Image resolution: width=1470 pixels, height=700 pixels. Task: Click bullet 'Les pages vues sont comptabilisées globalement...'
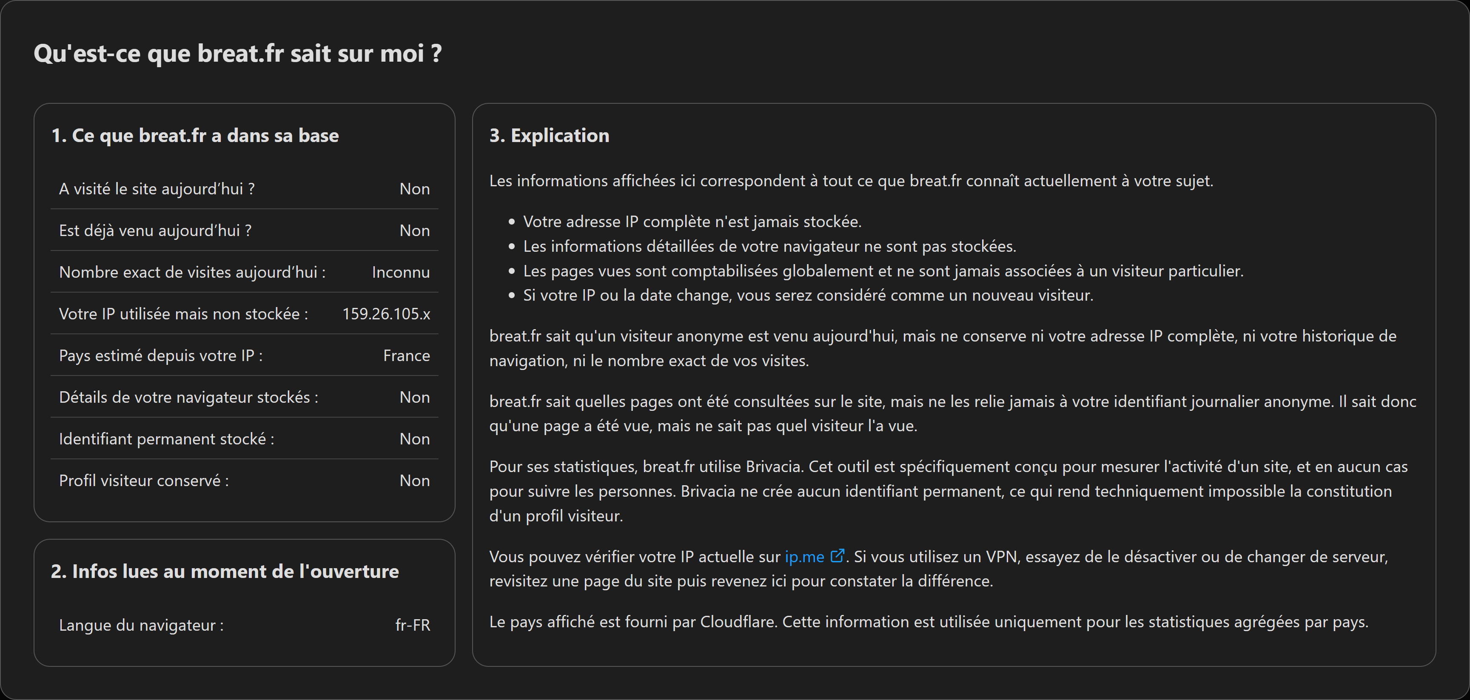883,270
